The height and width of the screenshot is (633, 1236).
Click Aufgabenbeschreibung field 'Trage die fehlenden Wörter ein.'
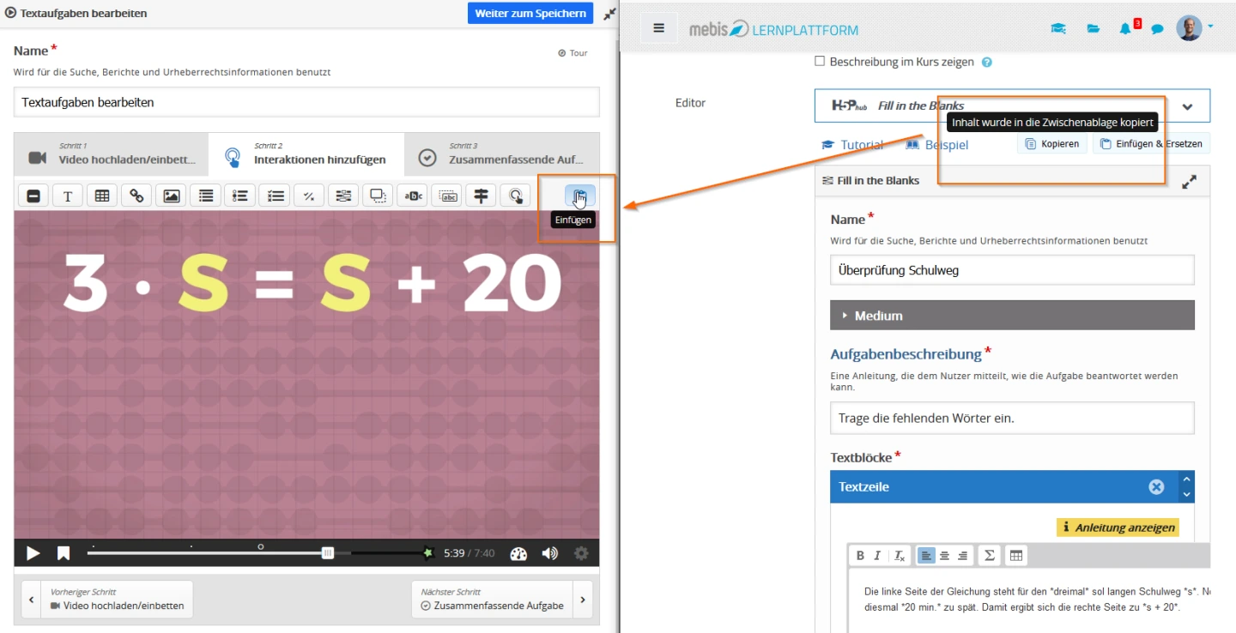(1012, 419)
